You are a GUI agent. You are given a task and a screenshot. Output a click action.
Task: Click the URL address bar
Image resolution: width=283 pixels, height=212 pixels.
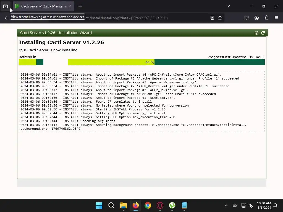click(x=126, y=18)
